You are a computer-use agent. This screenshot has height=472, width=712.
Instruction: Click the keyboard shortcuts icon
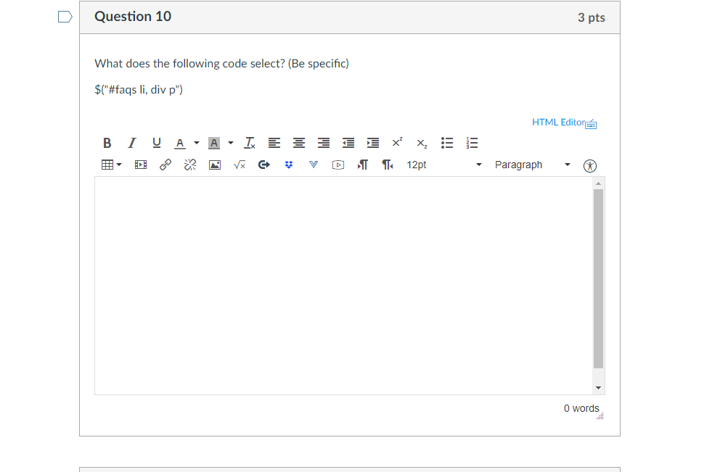pyautogui.click(x=592, y=124)
